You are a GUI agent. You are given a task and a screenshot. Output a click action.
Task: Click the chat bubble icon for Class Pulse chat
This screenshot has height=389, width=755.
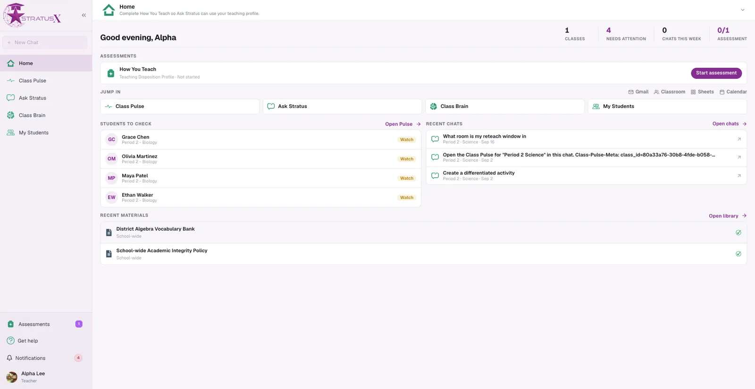(435, 157)
